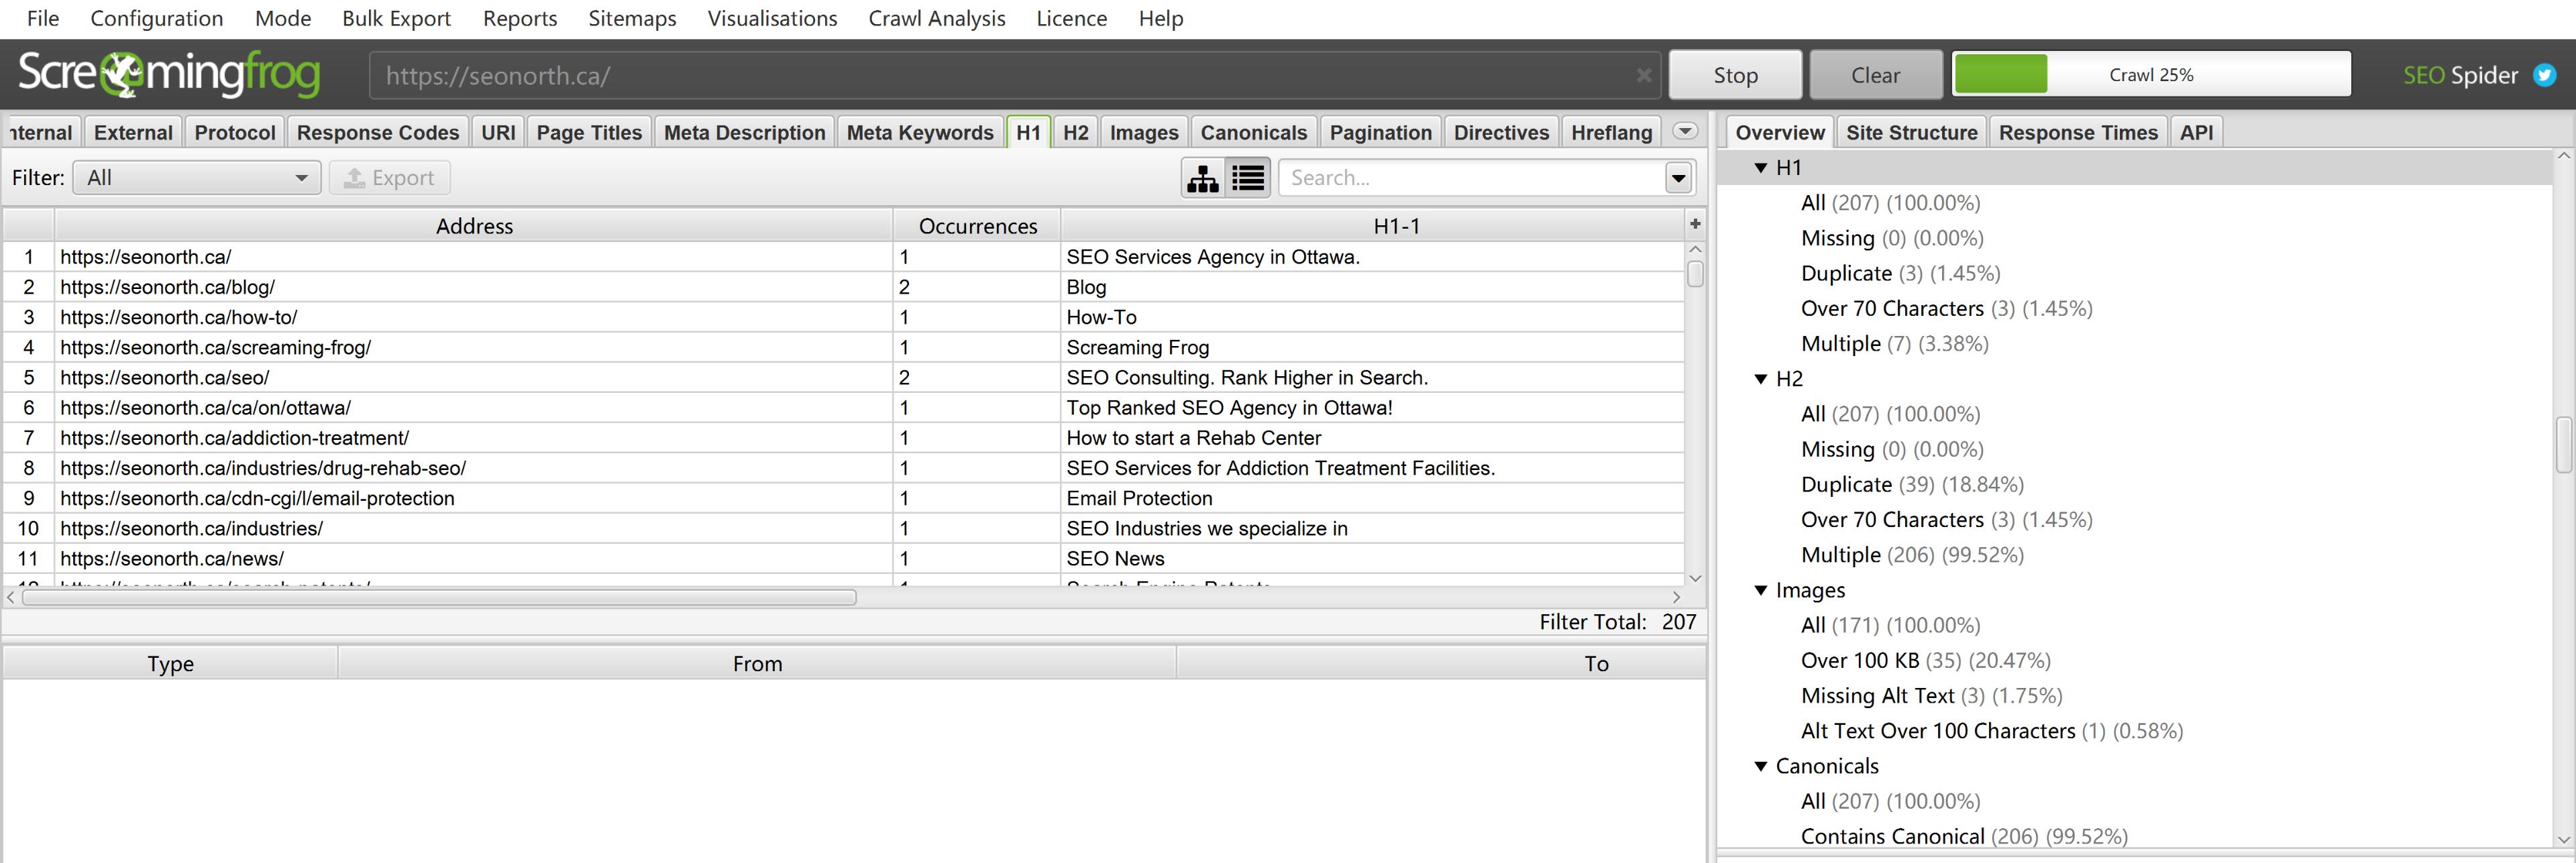This screenshot has width=2576, height=863.
Task: Open the Configuration menu
Action: click(x=157, y=18)
